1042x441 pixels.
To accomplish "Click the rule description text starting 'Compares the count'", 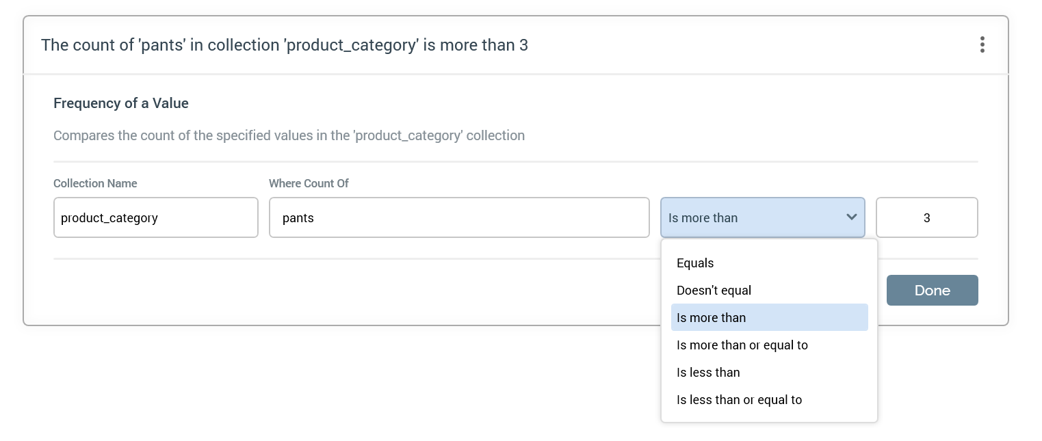I will click(x=289, y=135).
